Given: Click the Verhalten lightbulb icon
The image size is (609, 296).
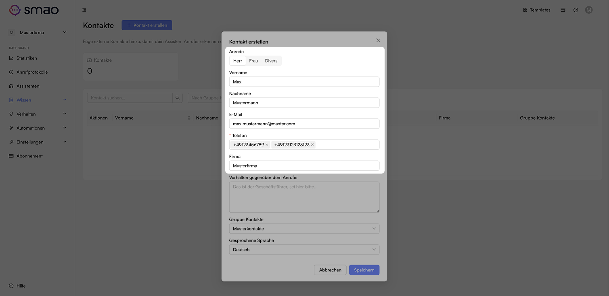Looking at the screenshot, I should click(x=11, y=114).
